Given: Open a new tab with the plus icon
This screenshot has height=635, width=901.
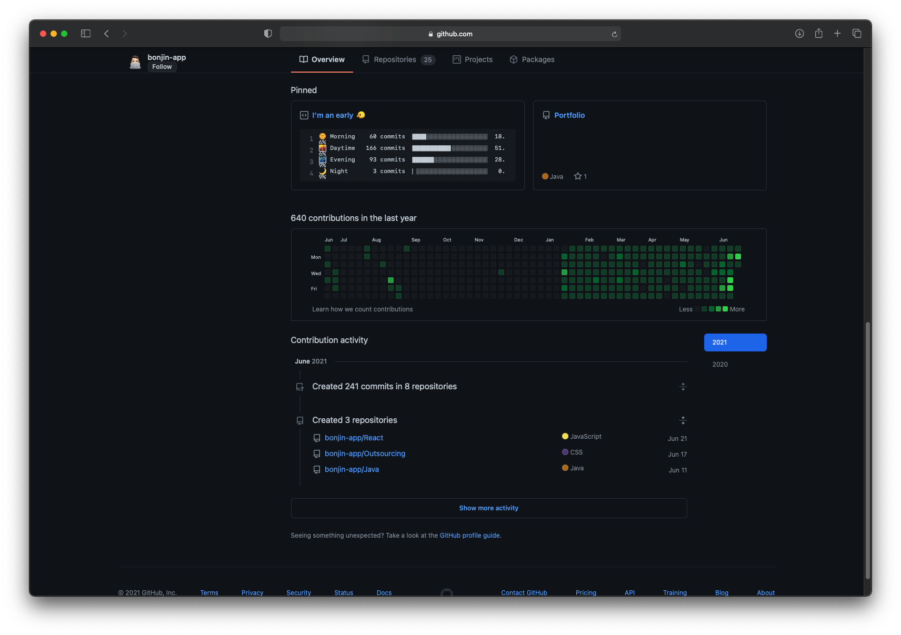Looking at the screenshot, I should [837, 34].
